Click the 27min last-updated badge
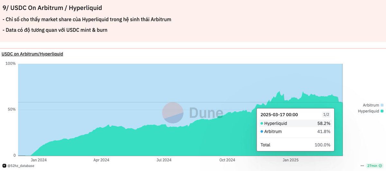 [372, 166]
